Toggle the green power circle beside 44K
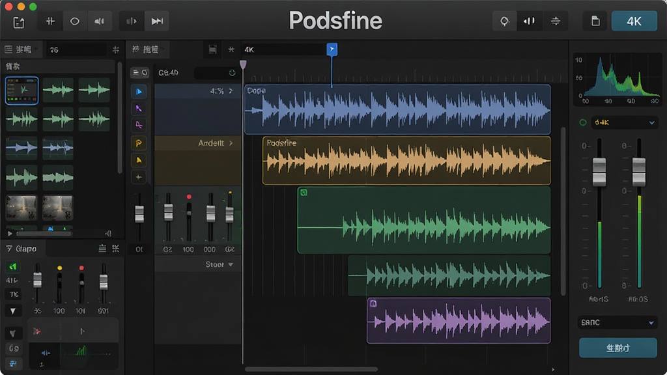 [583, 122]
